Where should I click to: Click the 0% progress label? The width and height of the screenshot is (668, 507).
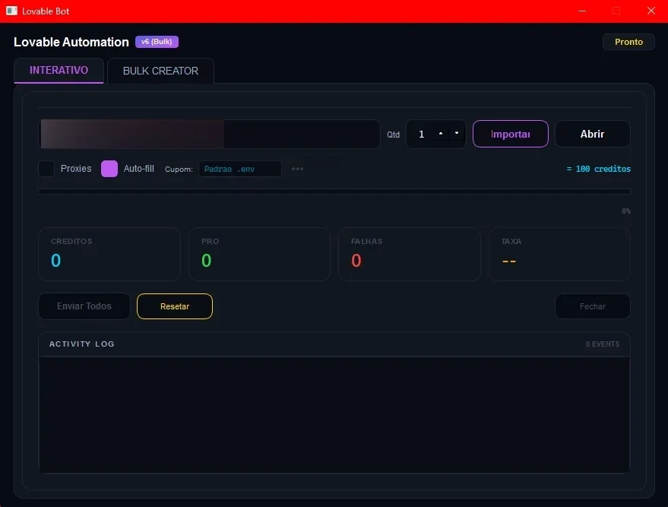pos(626,211)
